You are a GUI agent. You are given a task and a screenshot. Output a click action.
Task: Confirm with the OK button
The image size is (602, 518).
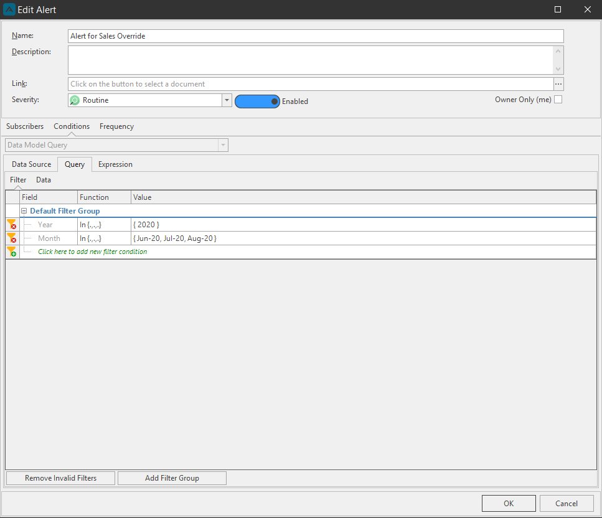pos(509,504)
